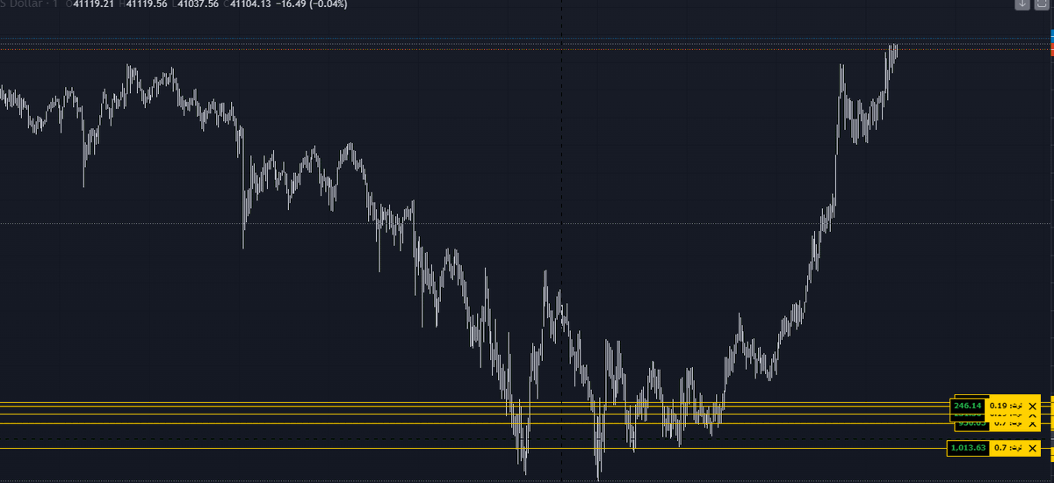1054x483 pixels.
Task: Click the high price value 41119.56
Action: coord(146,4)
